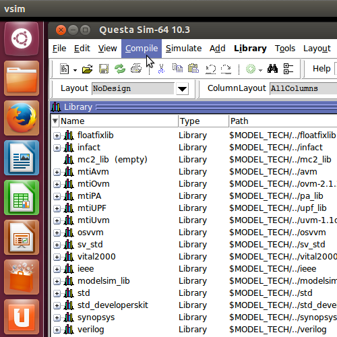Launch LibreOffice Calc from the dock
The width and height of the screenshot is (337, 337).
pyautogui.click(x=22, y=197)
